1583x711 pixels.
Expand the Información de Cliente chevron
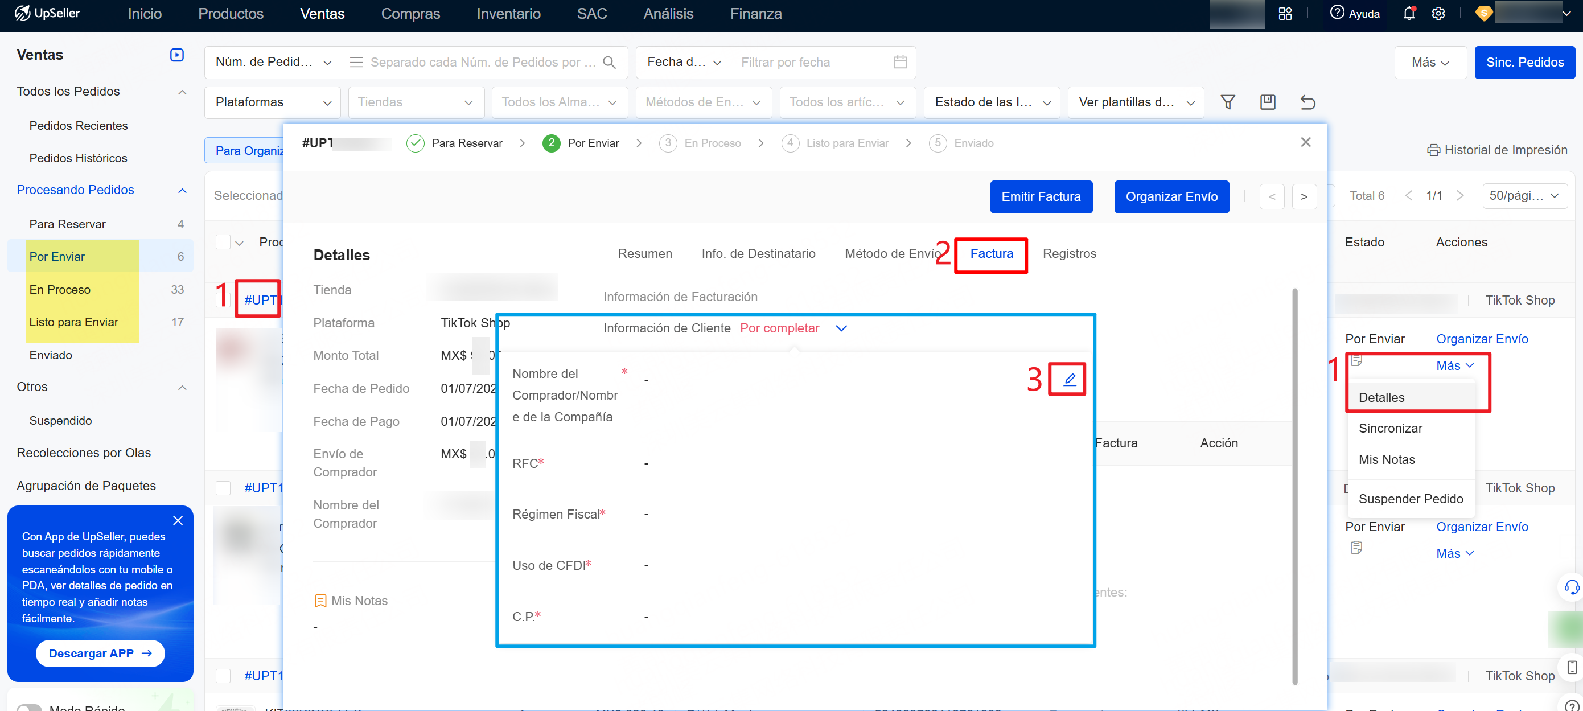(841, 328)
